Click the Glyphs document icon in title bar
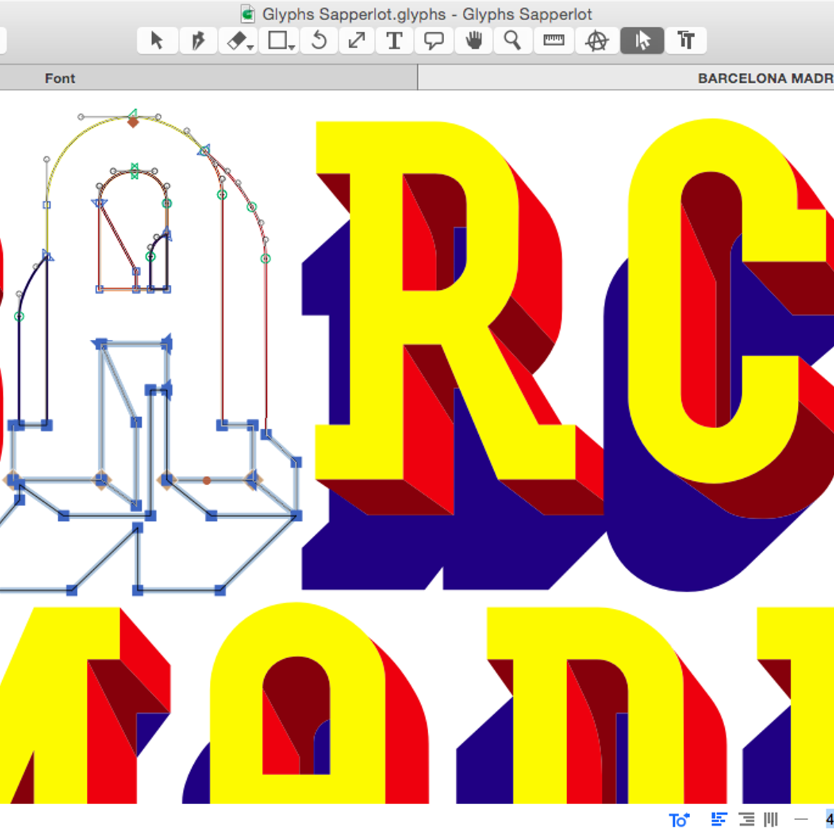This screenshot has height=834, width=834. pos(247,14)
